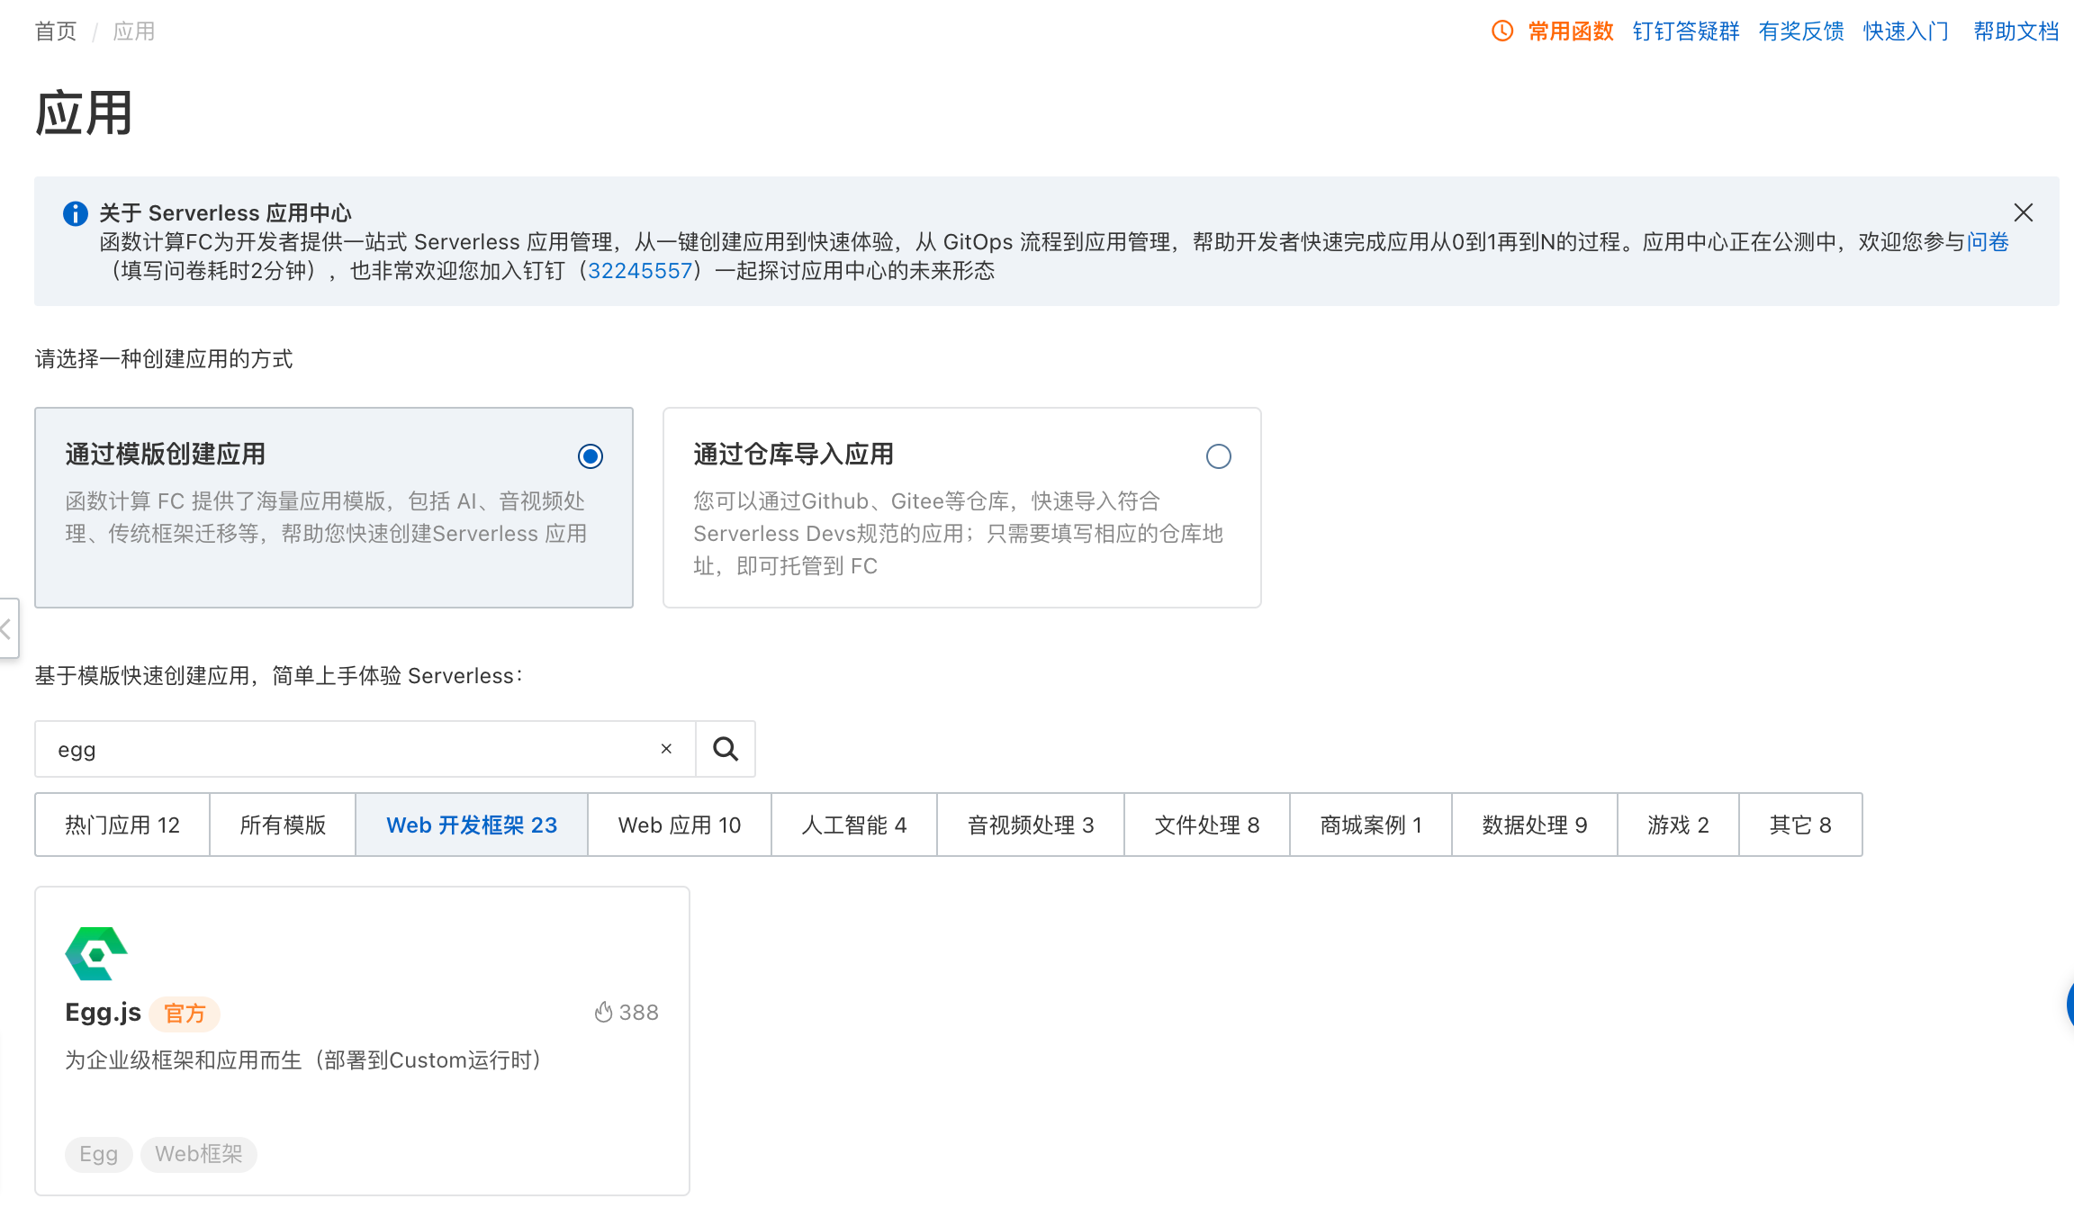2074x1226 pixels.
Task: Switch to the 数据处理 9 tab
Action: [x=1535, y=825]
